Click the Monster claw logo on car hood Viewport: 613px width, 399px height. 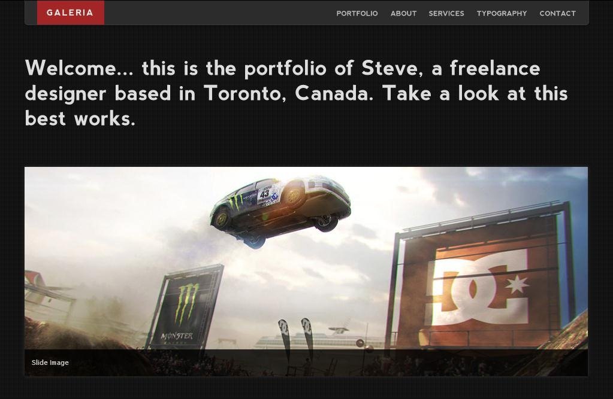[236, 202]
